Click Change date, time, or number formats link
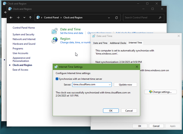183x134 pixels. [x=75, y=42]
